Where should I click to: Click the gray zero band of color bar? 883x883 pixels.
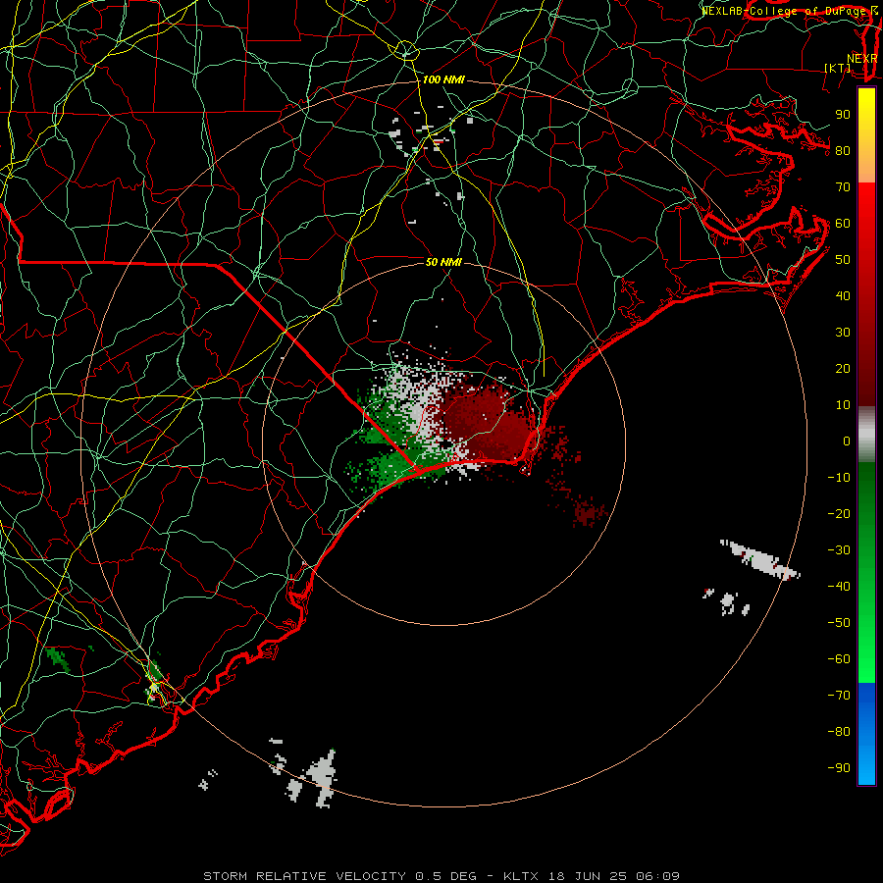tap(866, 435)
